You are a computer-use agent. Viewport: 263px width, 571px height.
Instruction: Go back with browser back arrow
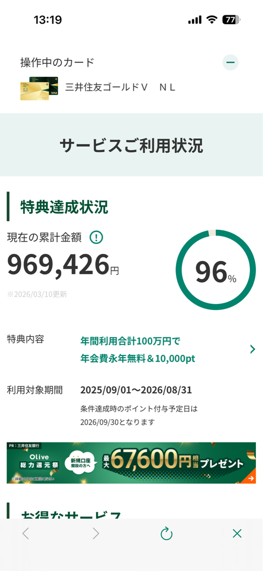point(25,534)
